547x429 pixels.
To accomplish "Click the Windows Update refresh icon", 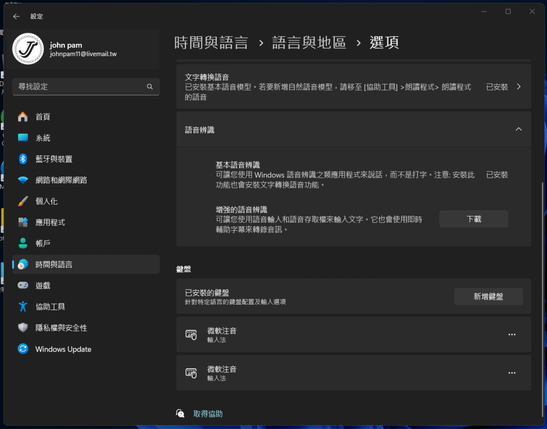I will coord(23,349).
